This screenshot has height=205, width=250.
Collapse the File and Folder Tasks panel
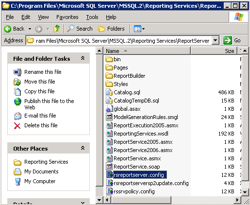(83, 58)
